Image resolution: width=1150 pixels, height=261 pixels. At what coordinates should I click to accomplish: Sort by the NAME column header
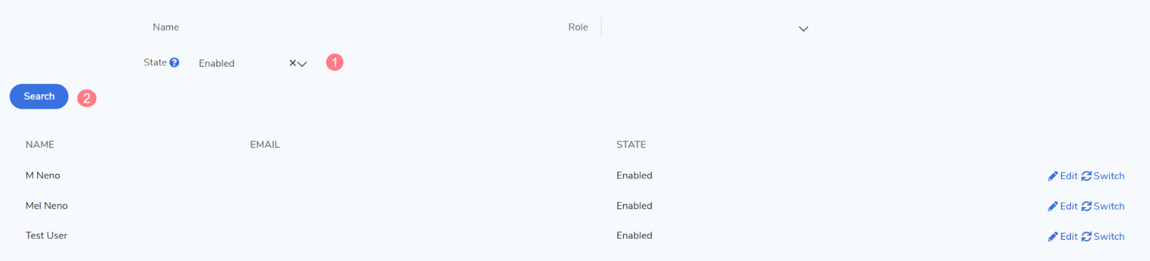(x=40, y=144)
